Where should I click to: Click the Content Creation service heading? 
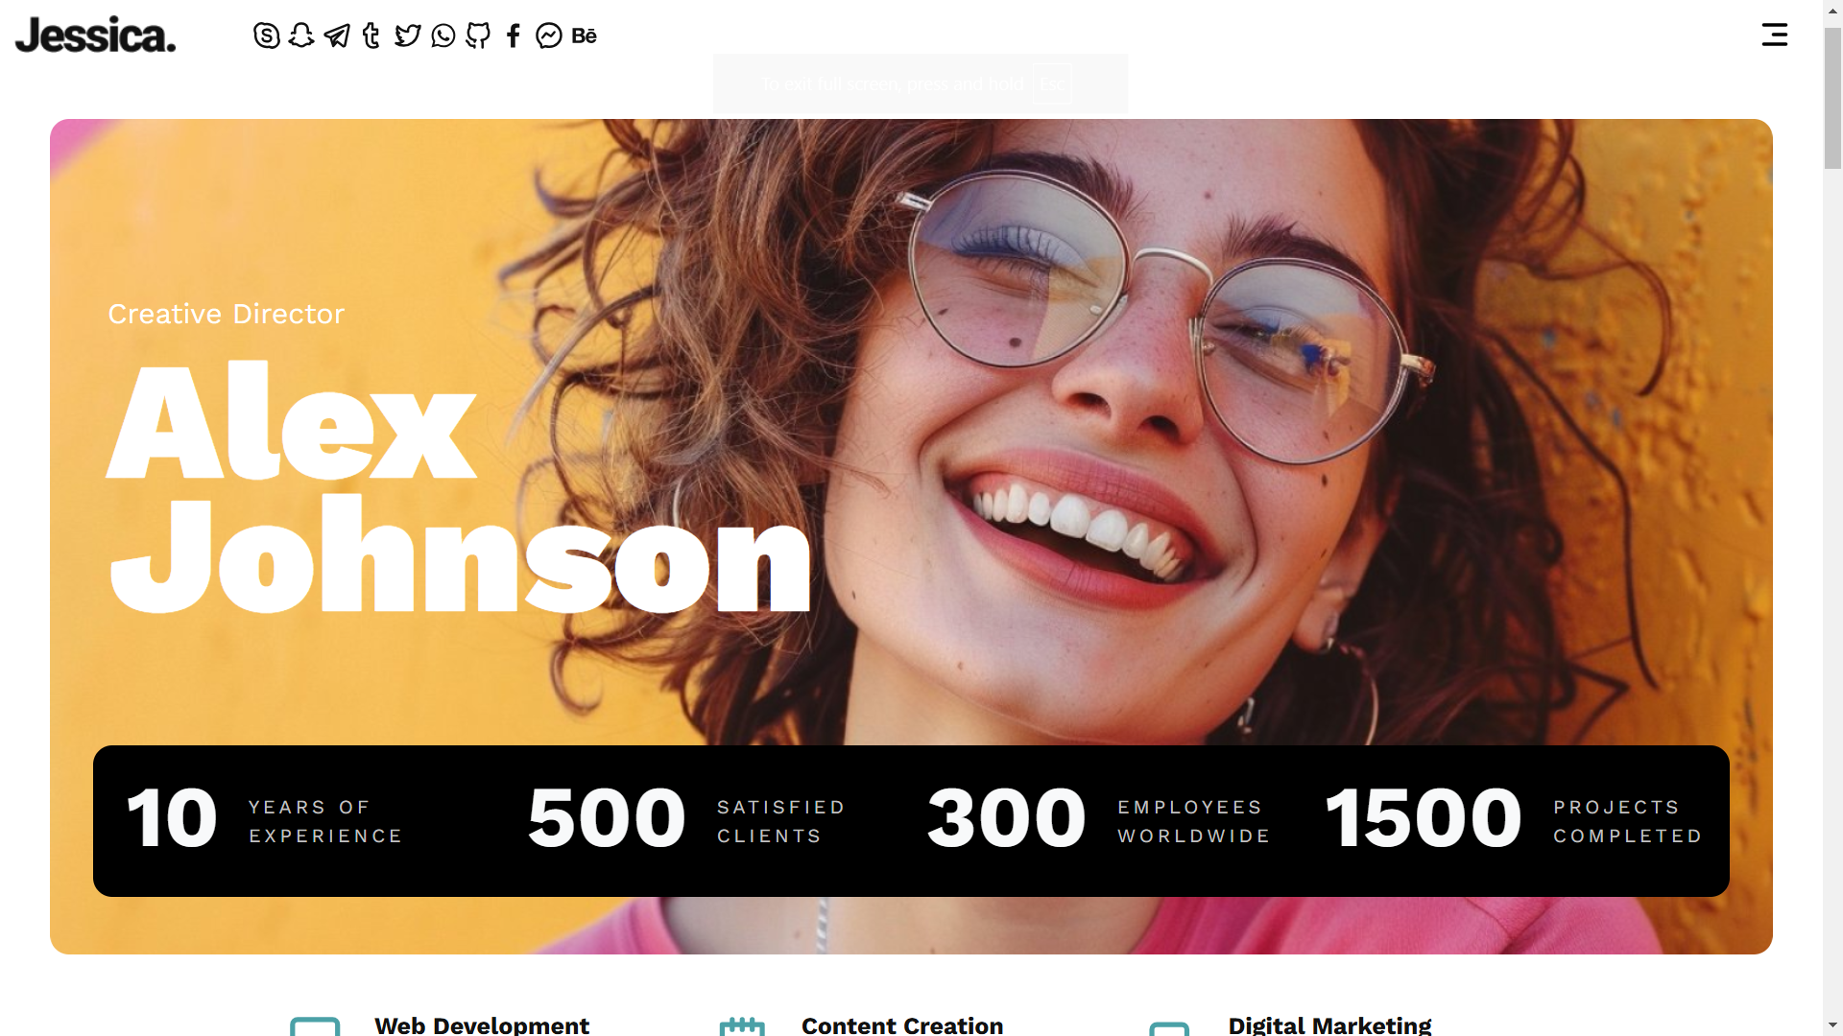point(902,1024)
